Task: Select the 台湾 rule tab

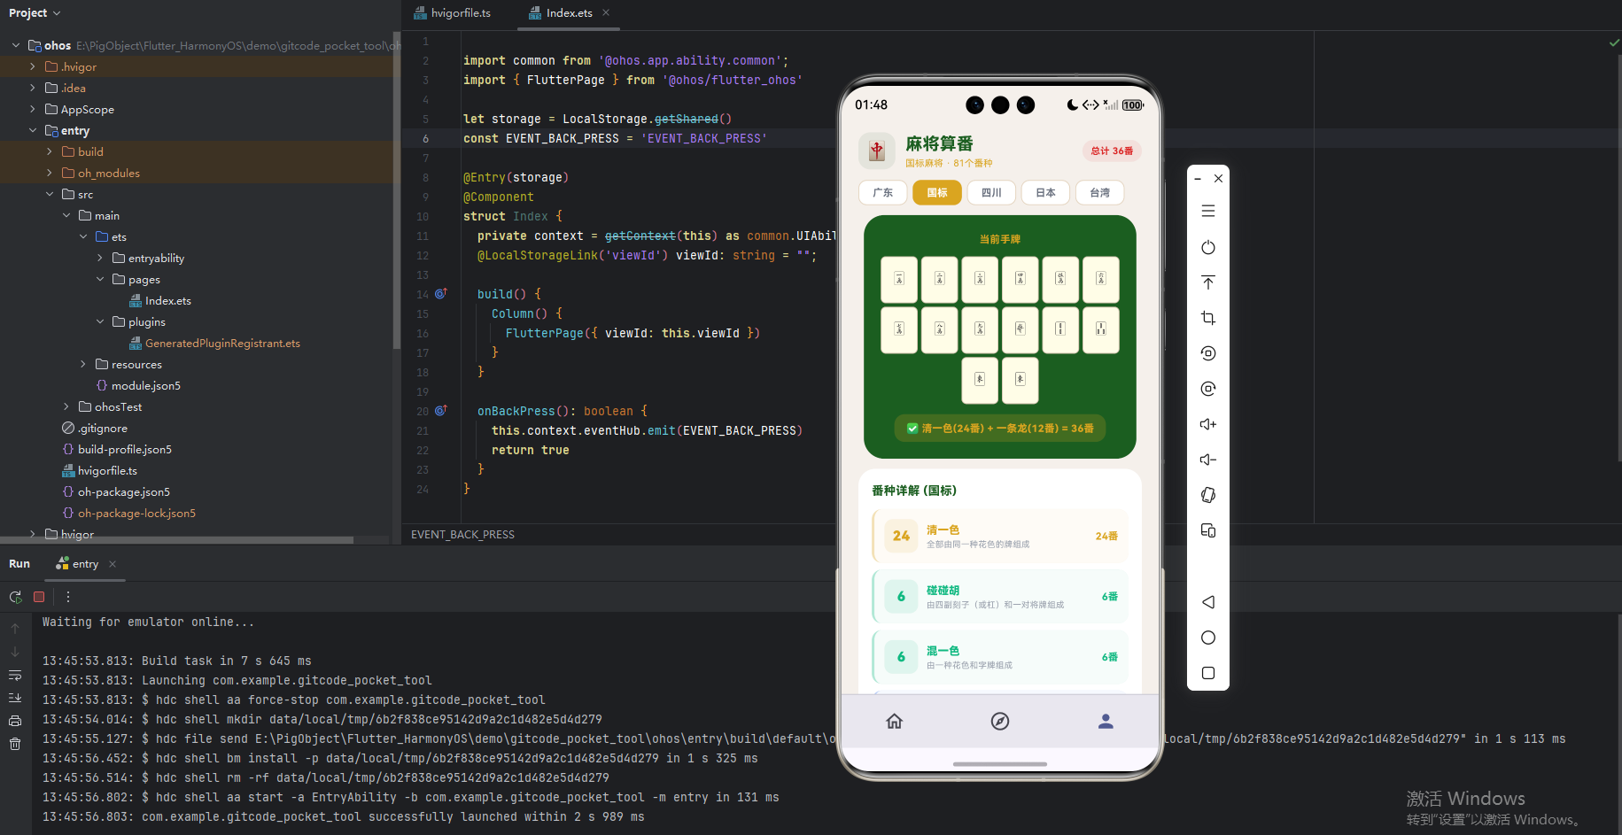Action: [1099, 192]
